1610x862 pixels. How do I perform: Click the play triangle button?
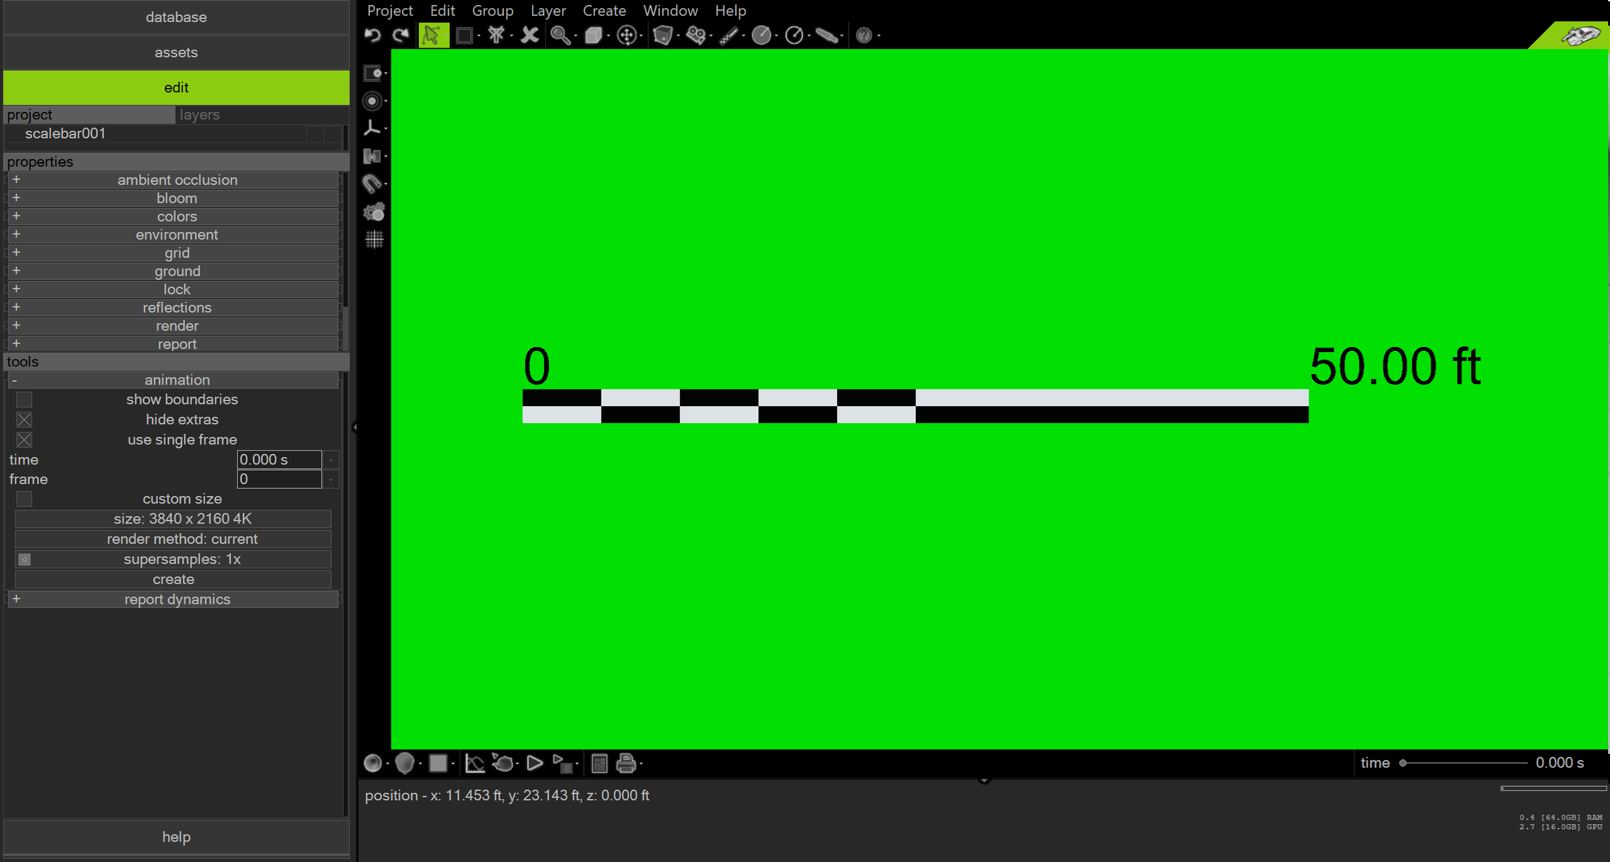pos(534,764)
